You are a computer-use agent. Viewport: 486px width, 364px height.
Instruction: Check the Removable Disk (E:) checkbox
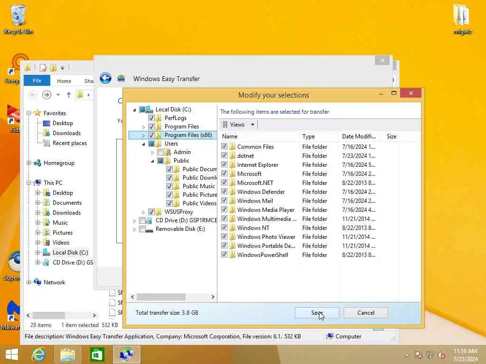[142, 229]
